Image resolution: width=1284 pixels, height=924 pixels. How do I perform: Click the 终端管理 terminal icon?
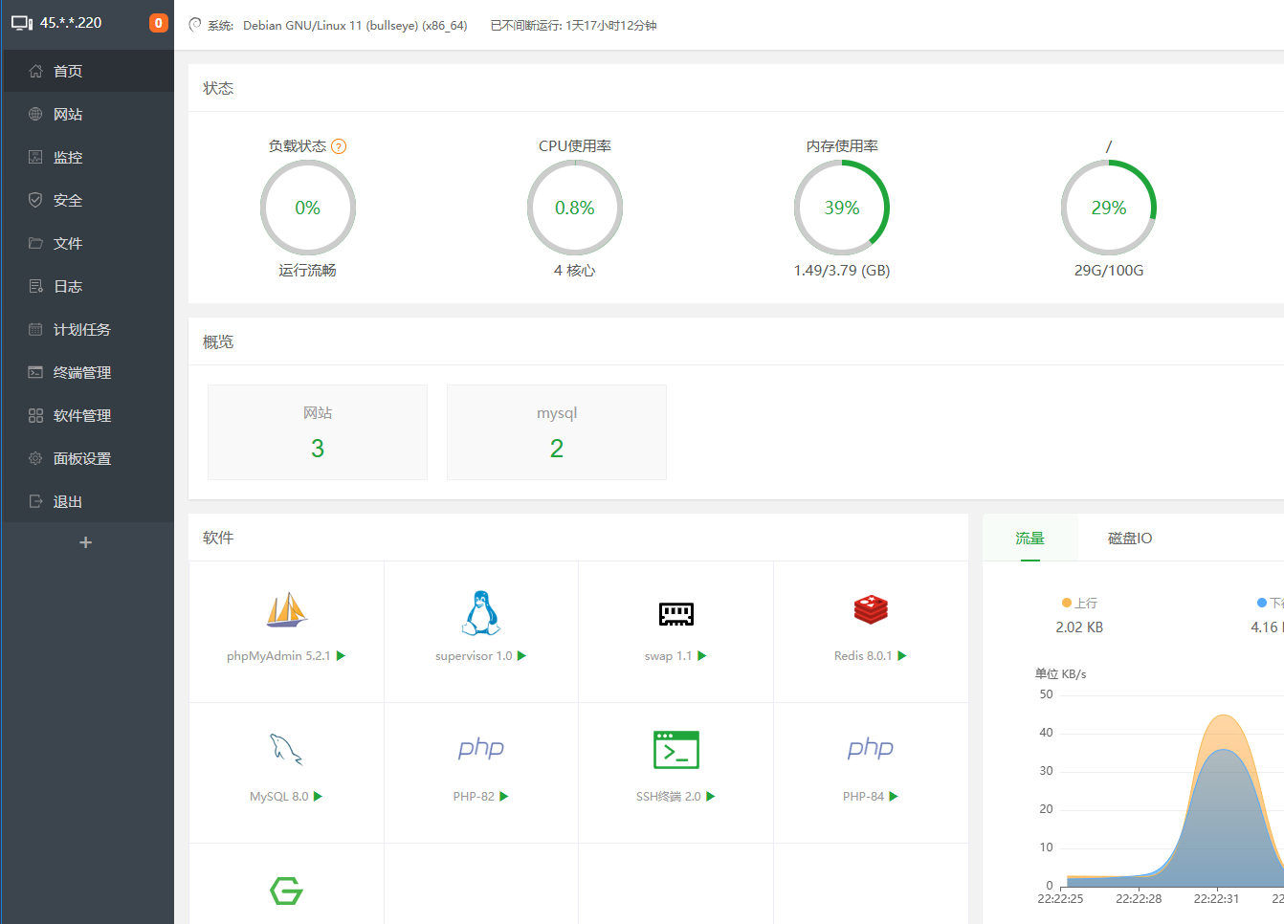coord(35,372)
